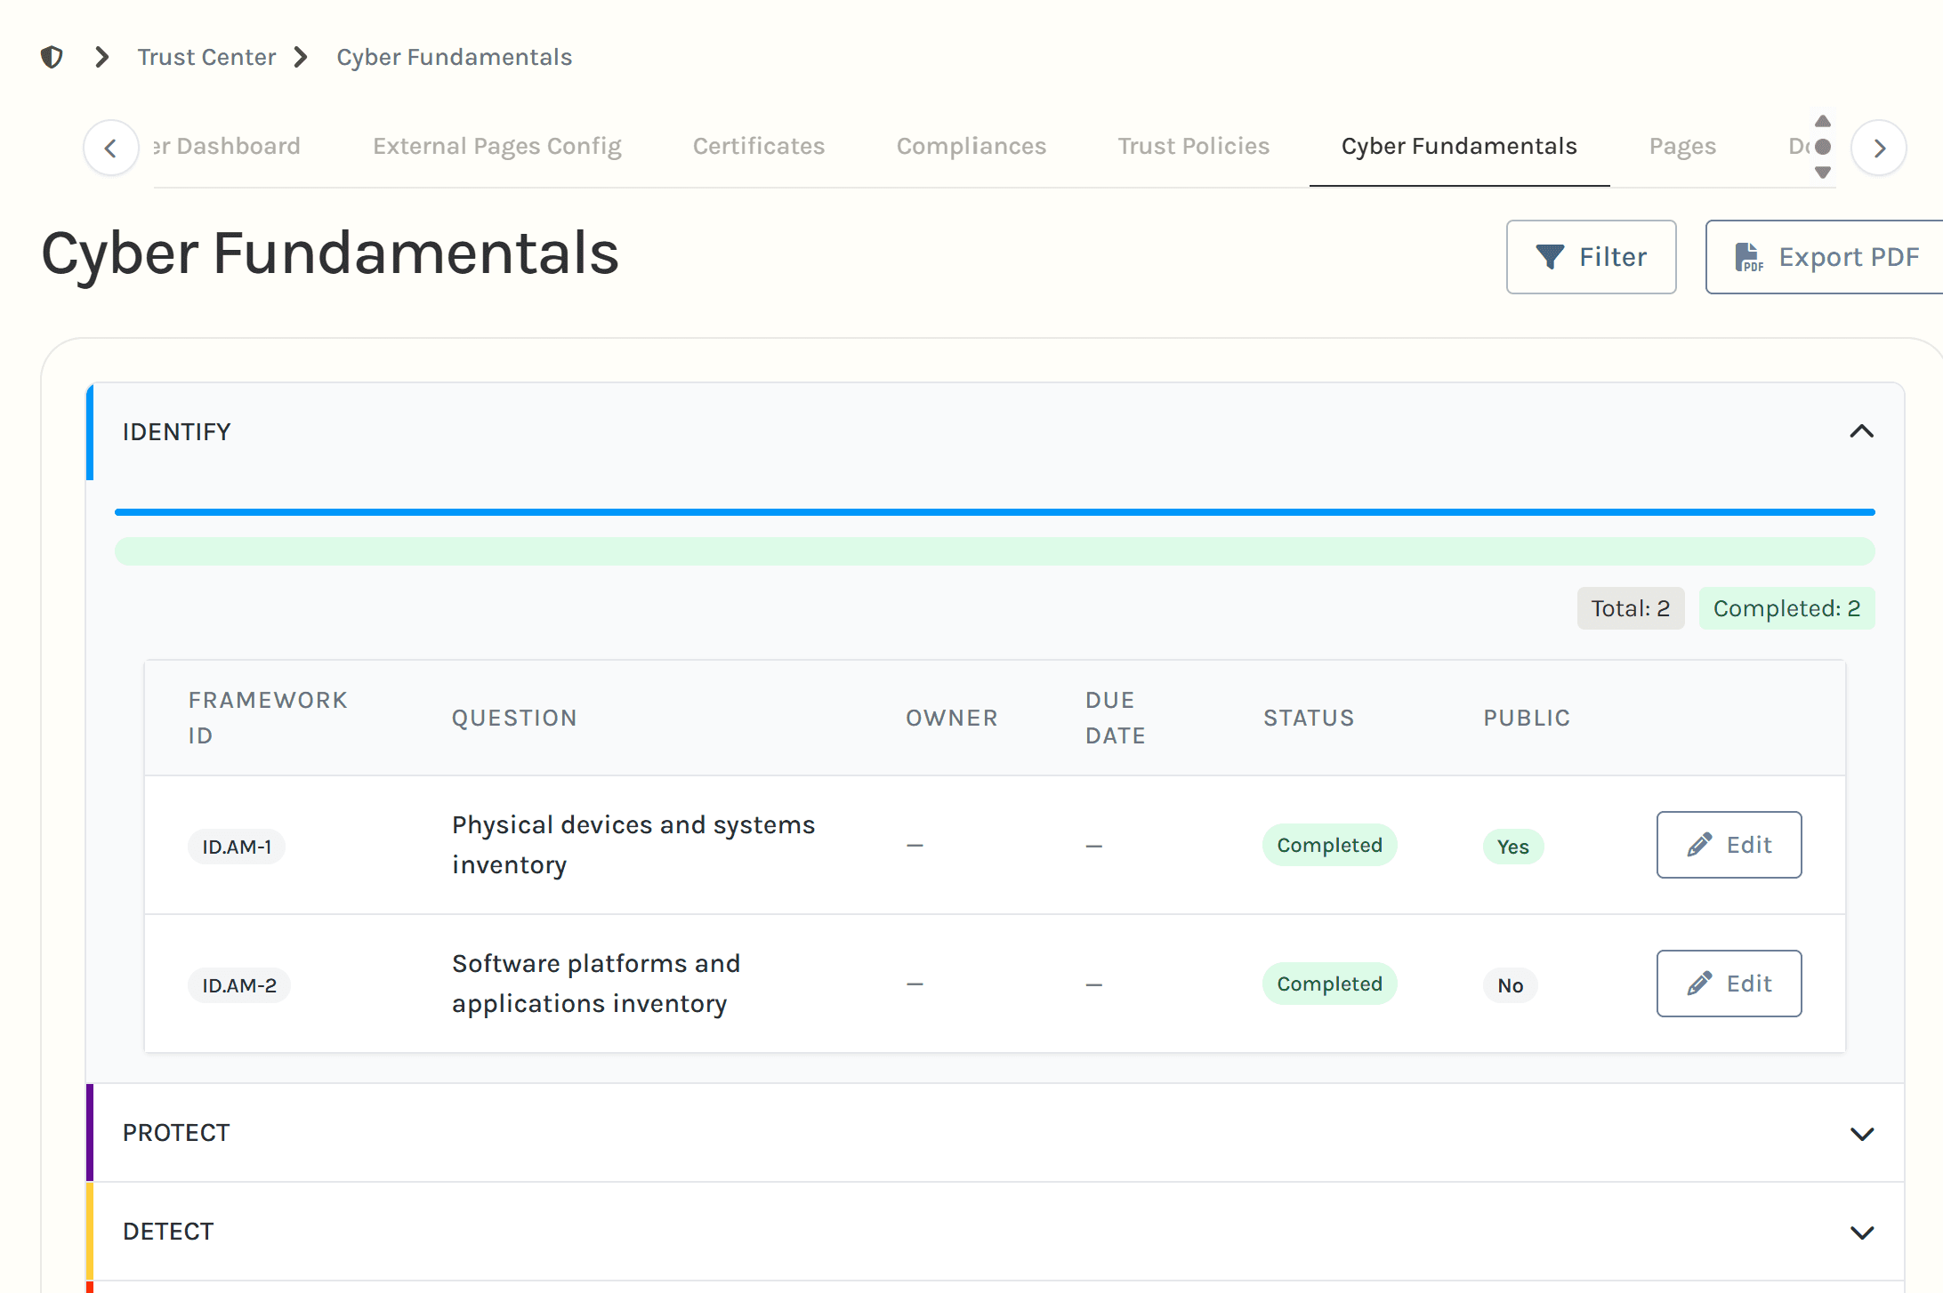Click Cyber Fundamentals breadcrumb link

454,57
